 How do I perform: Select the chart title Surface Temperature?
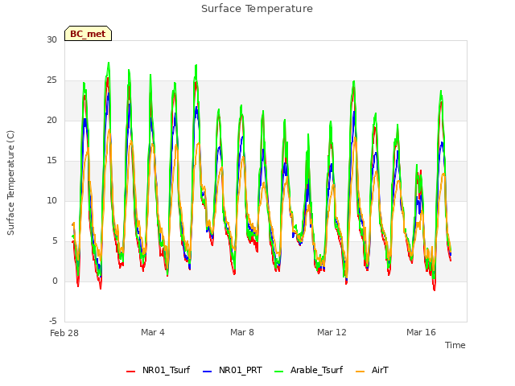click(257, 9)
